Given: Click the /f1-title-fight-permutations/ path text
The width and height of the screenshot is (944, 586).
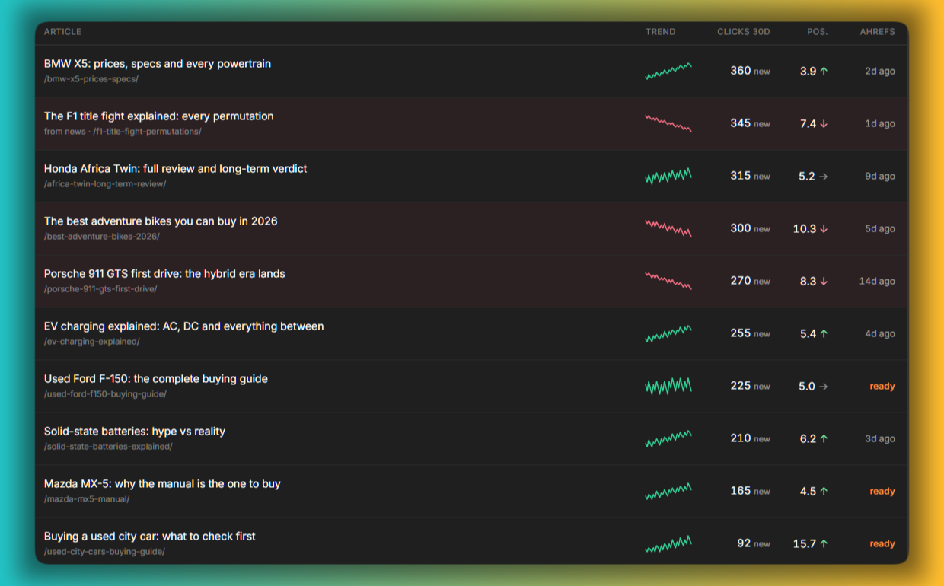Looking at the screenshot, I should [x=147, y=132].
